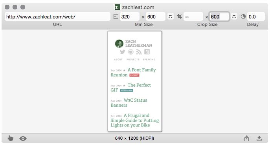Click the crop icon in toolbar
270x146 pixels.
pos(180,16)
